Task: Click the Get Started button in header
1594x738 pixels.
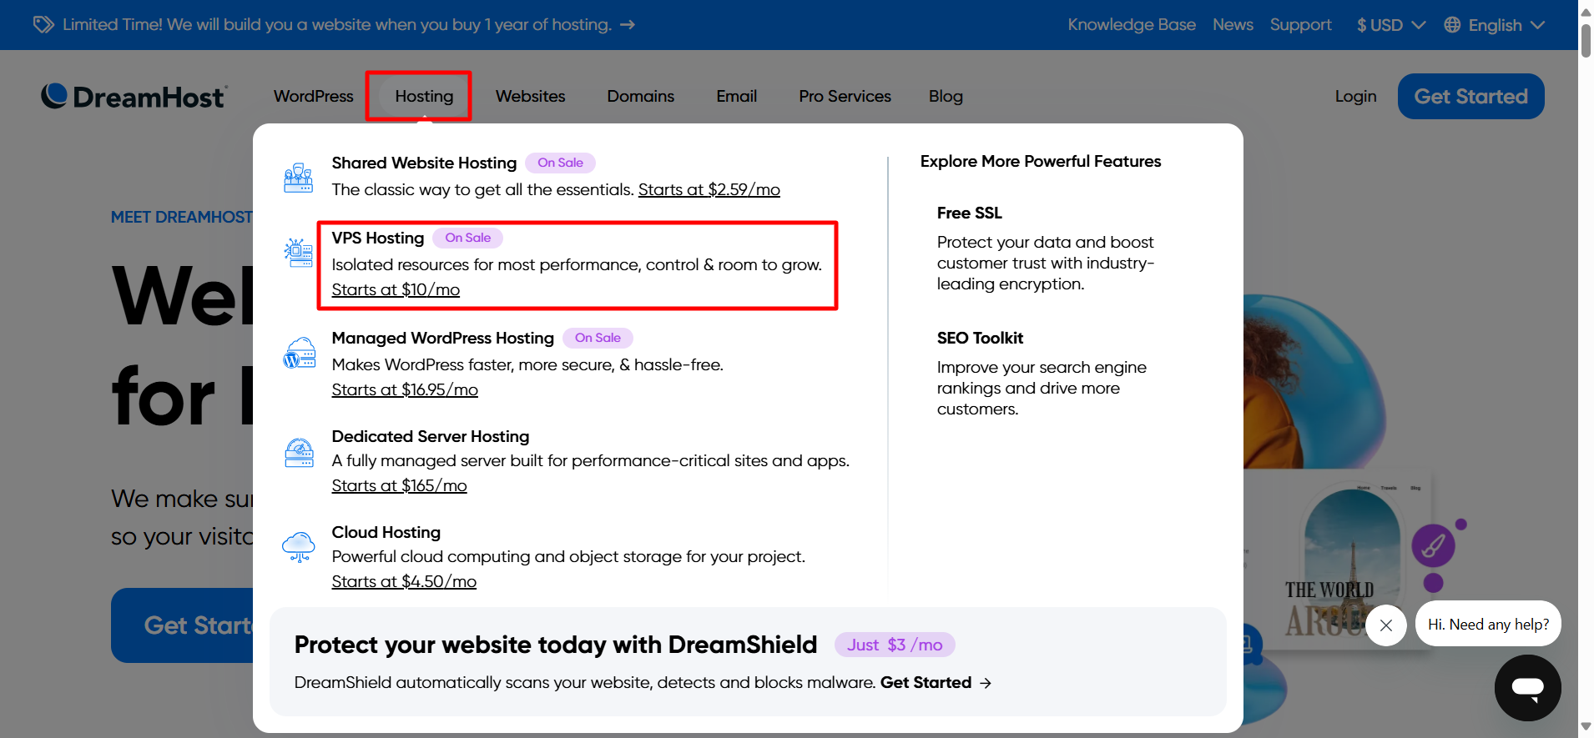Action: [x=1470, y=97]
